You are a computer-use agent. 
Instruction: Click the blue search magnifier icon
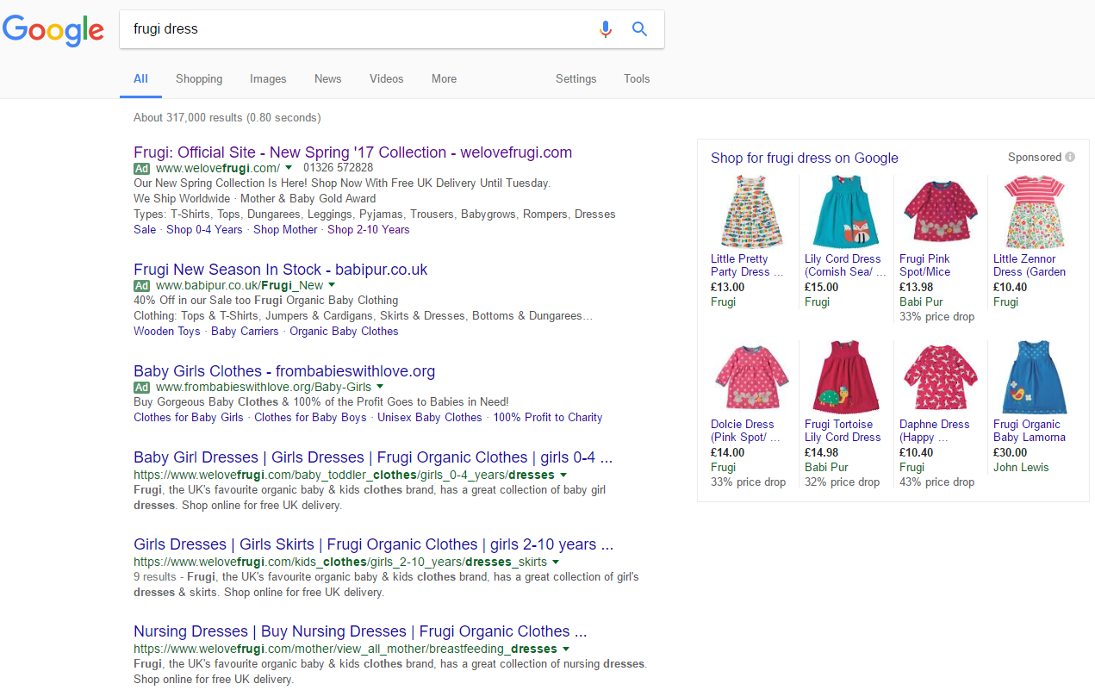tap(639, 29)
